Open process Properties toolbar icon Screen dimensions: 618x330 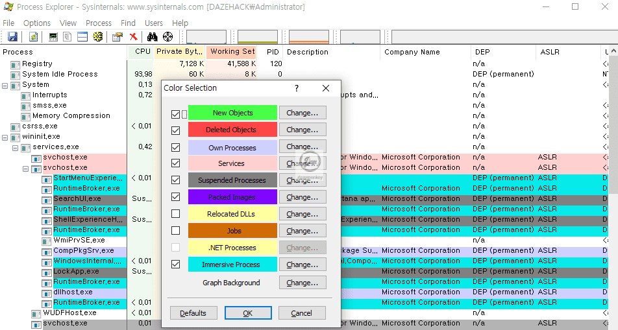click(117, 37)
